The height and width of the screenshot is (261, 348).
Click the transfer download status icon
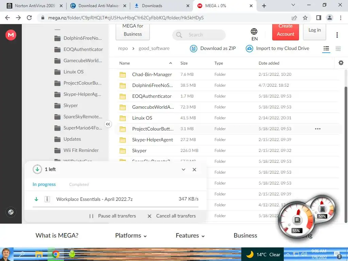click(x=37, y=169)
